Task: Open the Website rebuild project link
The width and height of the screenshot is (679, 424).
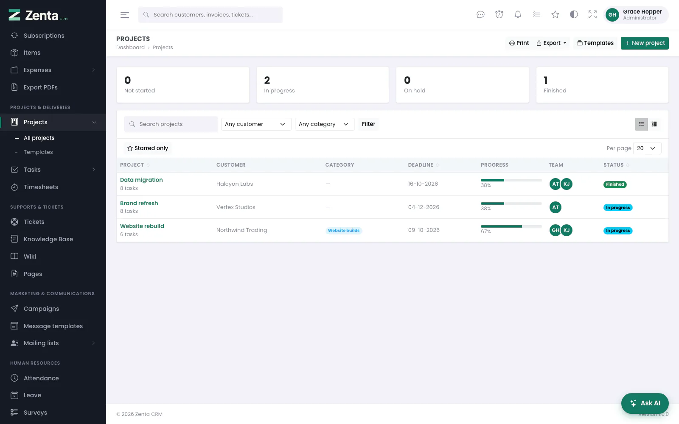Action: click(142, 226)
